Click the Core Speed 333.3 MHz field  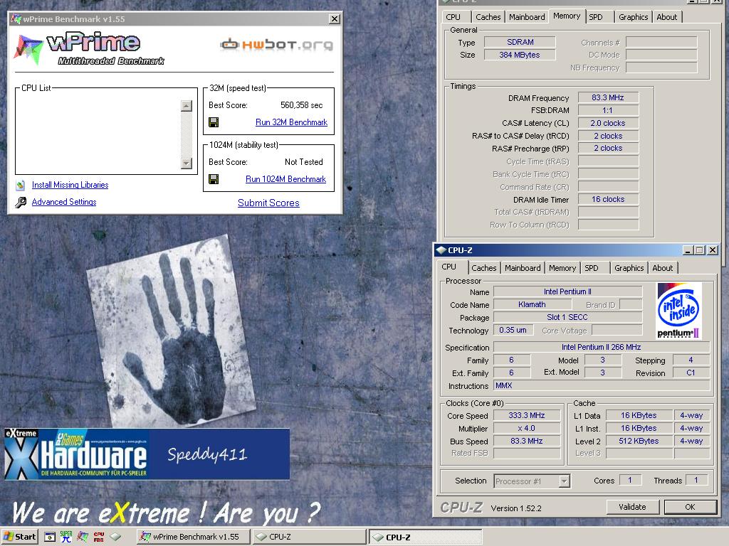point(527,415)
